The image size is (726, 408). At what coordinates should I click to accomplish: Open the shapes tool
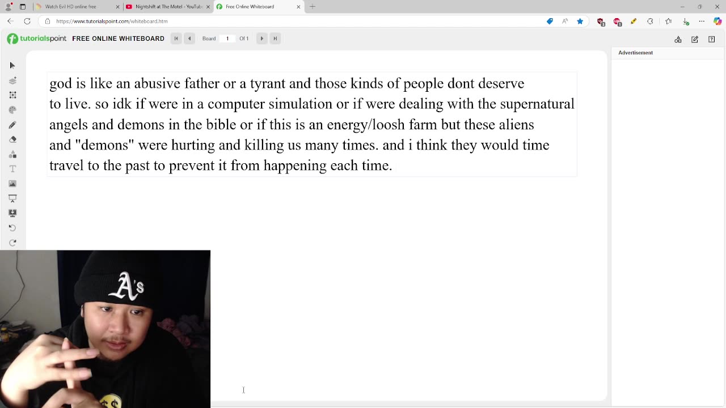pyautogui.click(x=12, y=154)
